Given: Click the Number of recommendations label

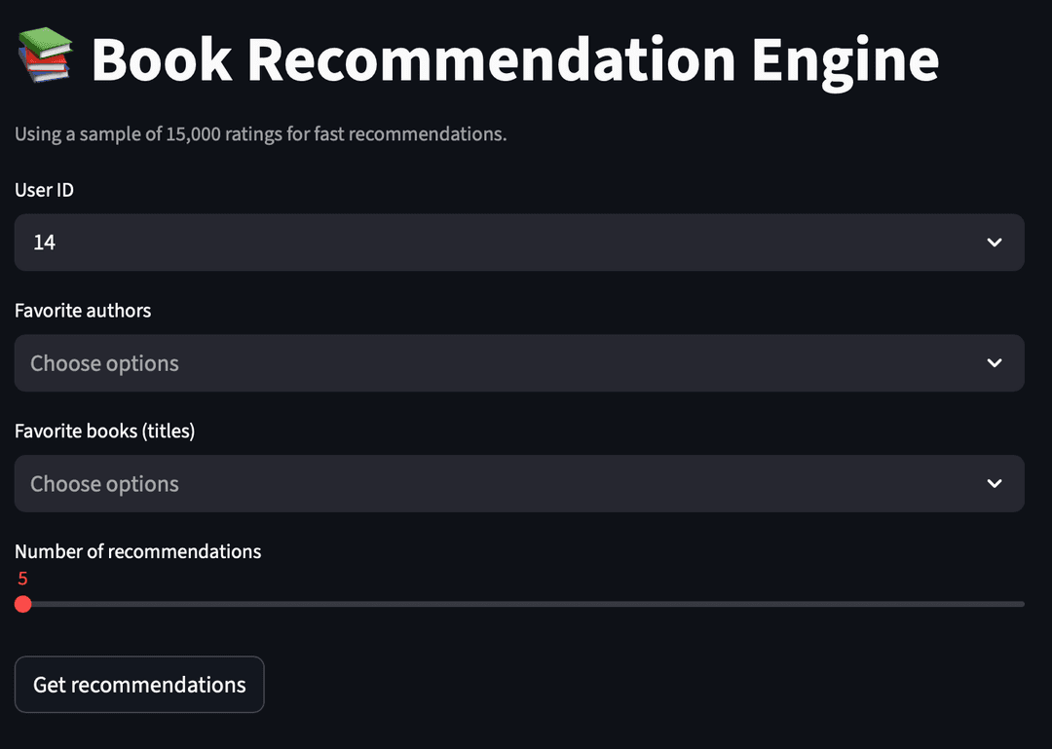Looking at the screenshot, I should [137, 550].
